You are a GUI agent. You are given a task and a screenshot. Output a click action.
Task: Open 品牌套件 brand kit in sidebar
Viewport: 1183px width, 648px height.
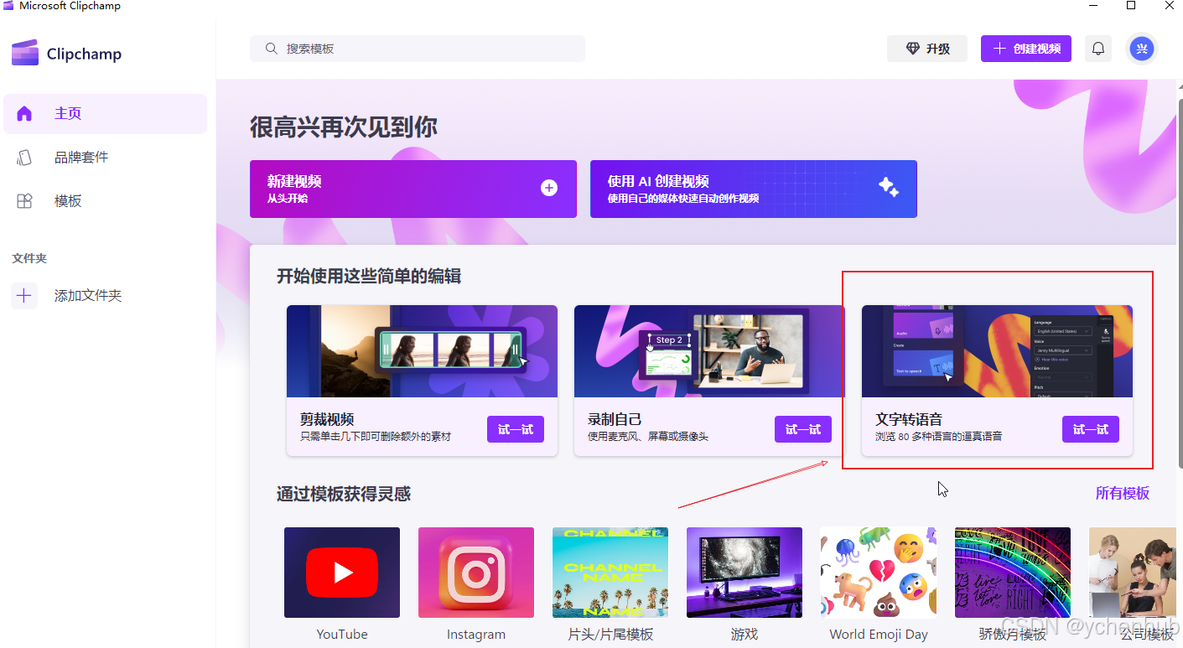(x=105, y=158)
